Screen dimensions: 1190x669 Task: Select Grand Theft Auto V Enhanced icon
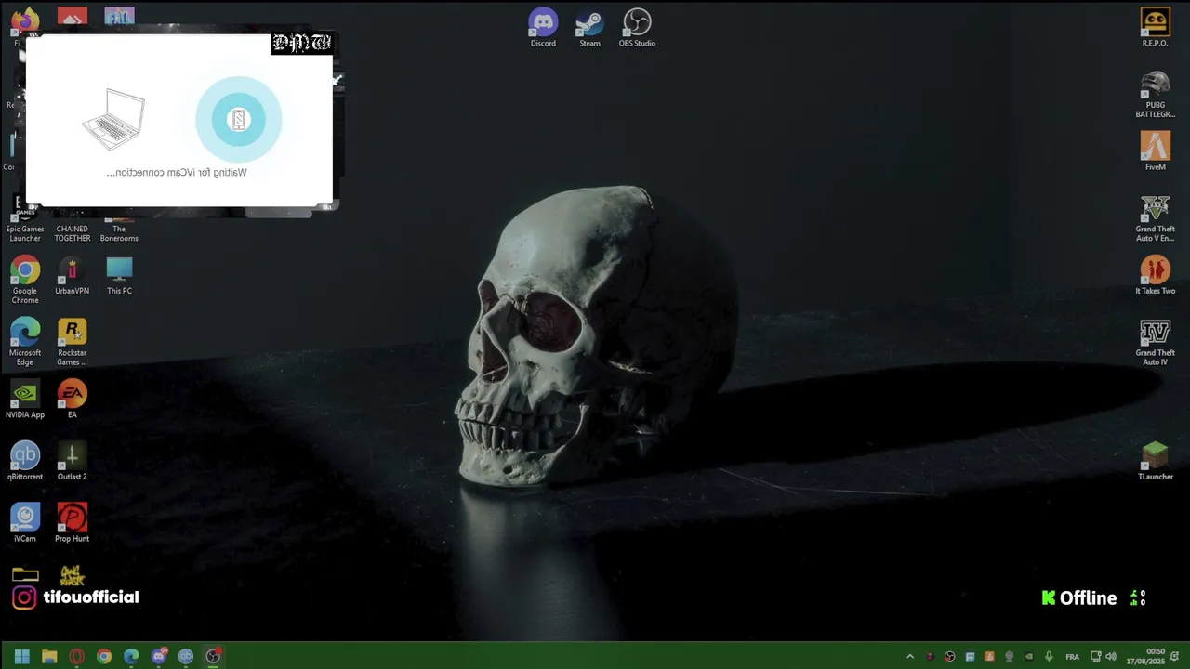coord(1155,217)
